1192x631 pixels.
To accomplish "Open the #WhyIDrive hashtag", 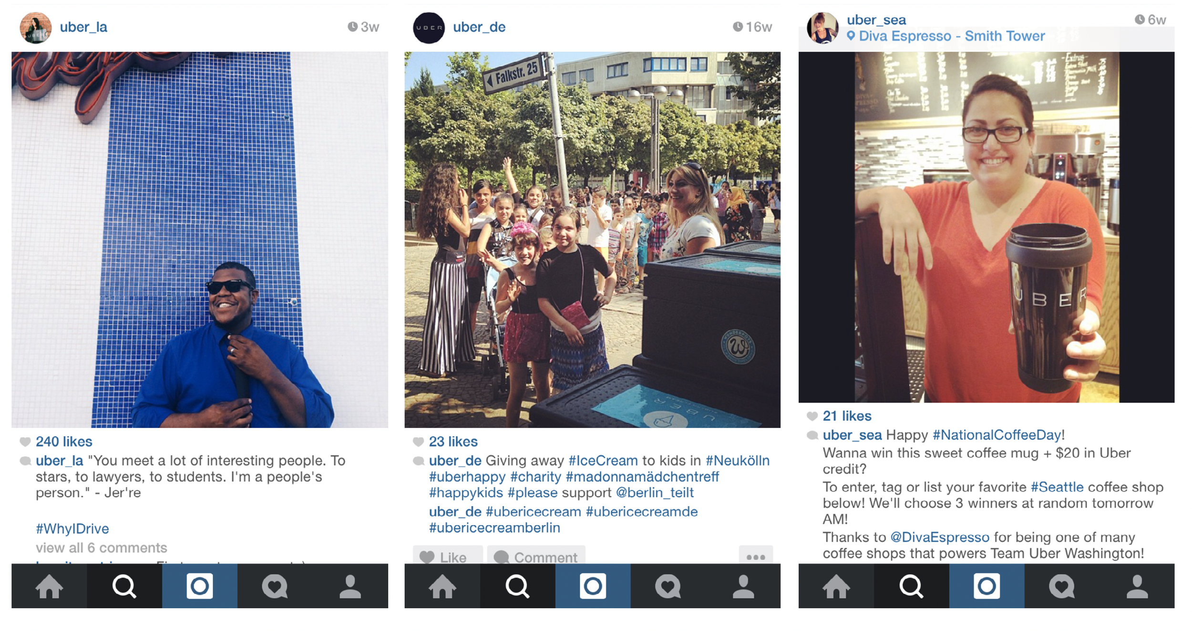I will click(72, 529).
